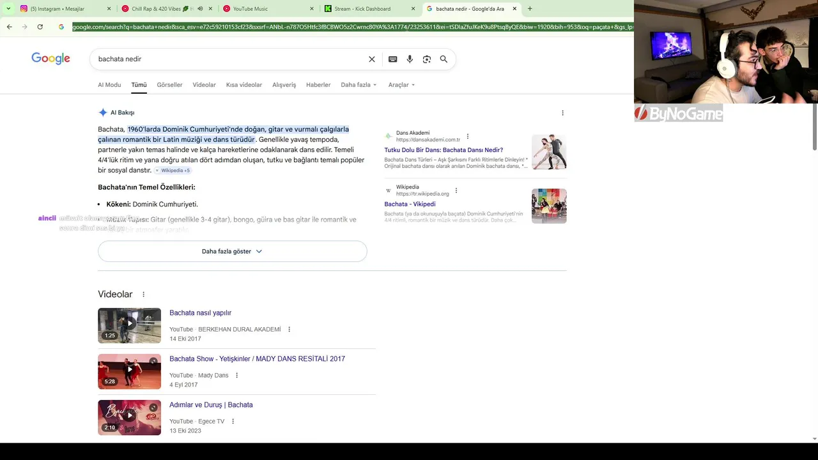Close the Kick Dashboard tab

pyautogui.click(x=413, y=9)
